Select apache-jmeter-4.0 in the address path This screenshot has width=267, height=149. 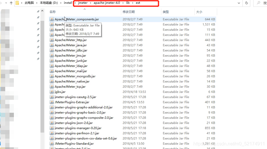click(x=107, y=3)
